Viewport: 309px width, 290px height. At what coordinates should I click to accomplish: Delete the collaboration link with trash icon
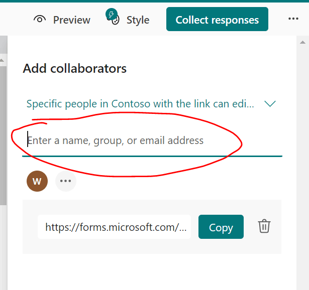tap(264, 226)
